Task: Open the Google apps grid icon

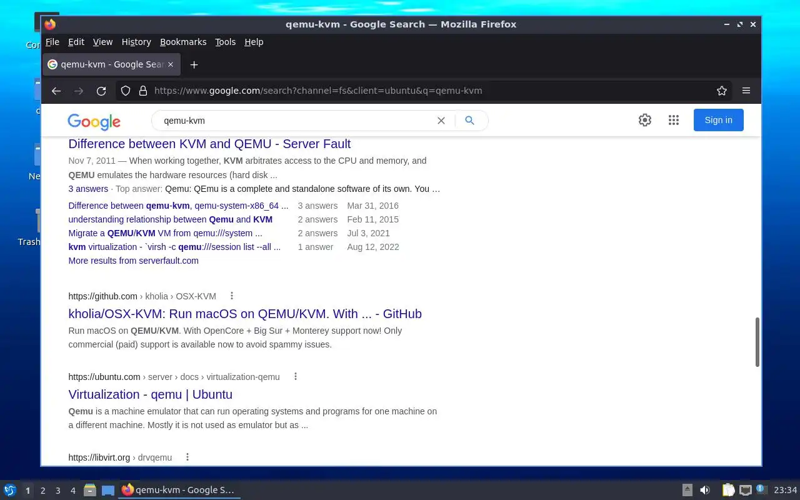Action: 673,120
